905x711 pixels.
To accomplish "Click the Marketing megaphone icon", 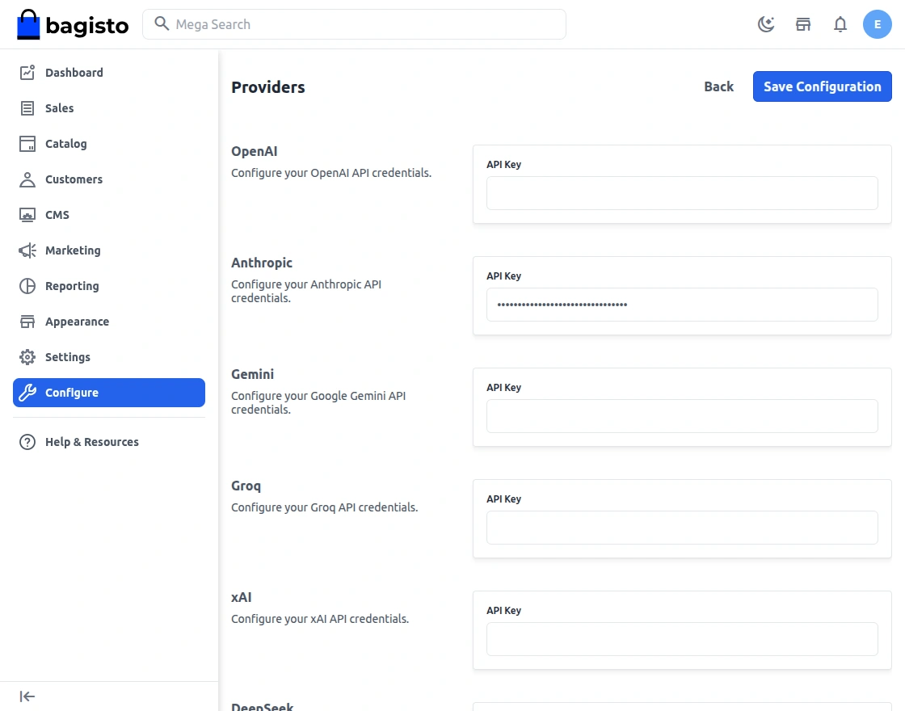I will click(x=27, y=250).
